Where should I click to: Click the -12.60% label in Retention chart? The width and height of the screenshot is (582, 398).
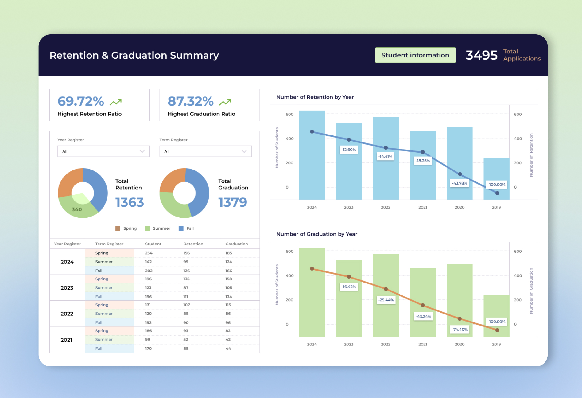(x=349, y=150)
